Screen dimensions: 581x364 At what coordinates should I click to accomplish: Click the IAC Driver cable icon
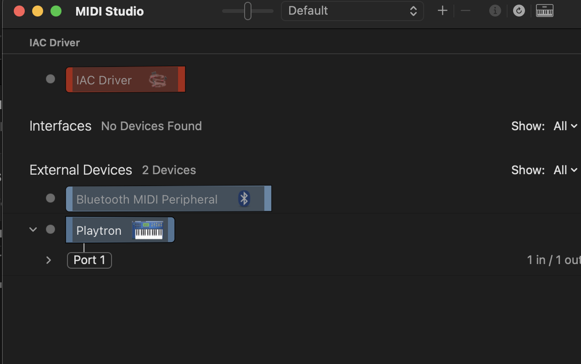pos(157,80)
